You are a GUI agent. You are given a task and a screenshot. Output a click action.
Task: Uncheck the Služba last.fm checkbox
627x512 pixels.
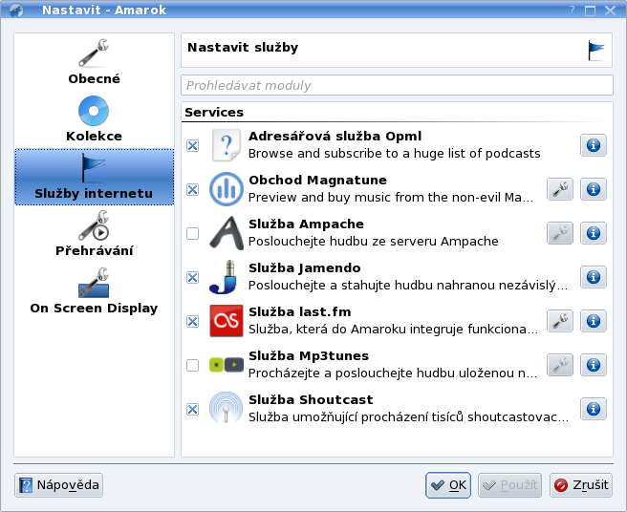click(193, 321)
